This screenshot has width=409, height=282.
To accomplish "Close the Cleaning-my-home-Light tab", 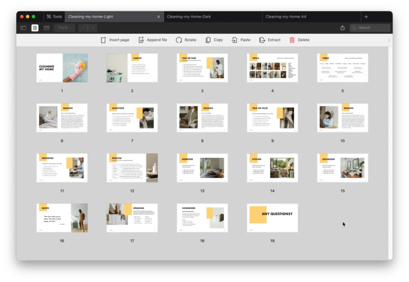I will (x=159, y=17).
